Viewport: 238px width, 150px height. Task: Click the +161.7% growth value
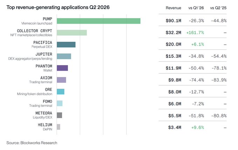click(x=195, y=33)
